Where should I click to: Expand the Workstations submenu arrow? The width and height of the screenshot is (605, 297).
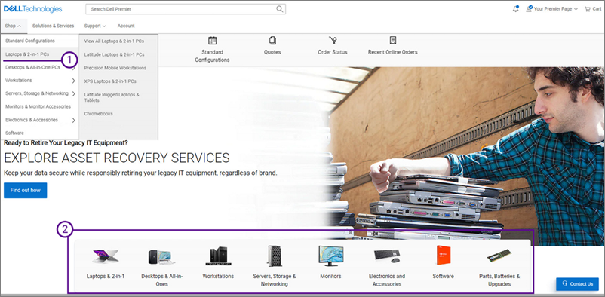click(x=73, y=81)
